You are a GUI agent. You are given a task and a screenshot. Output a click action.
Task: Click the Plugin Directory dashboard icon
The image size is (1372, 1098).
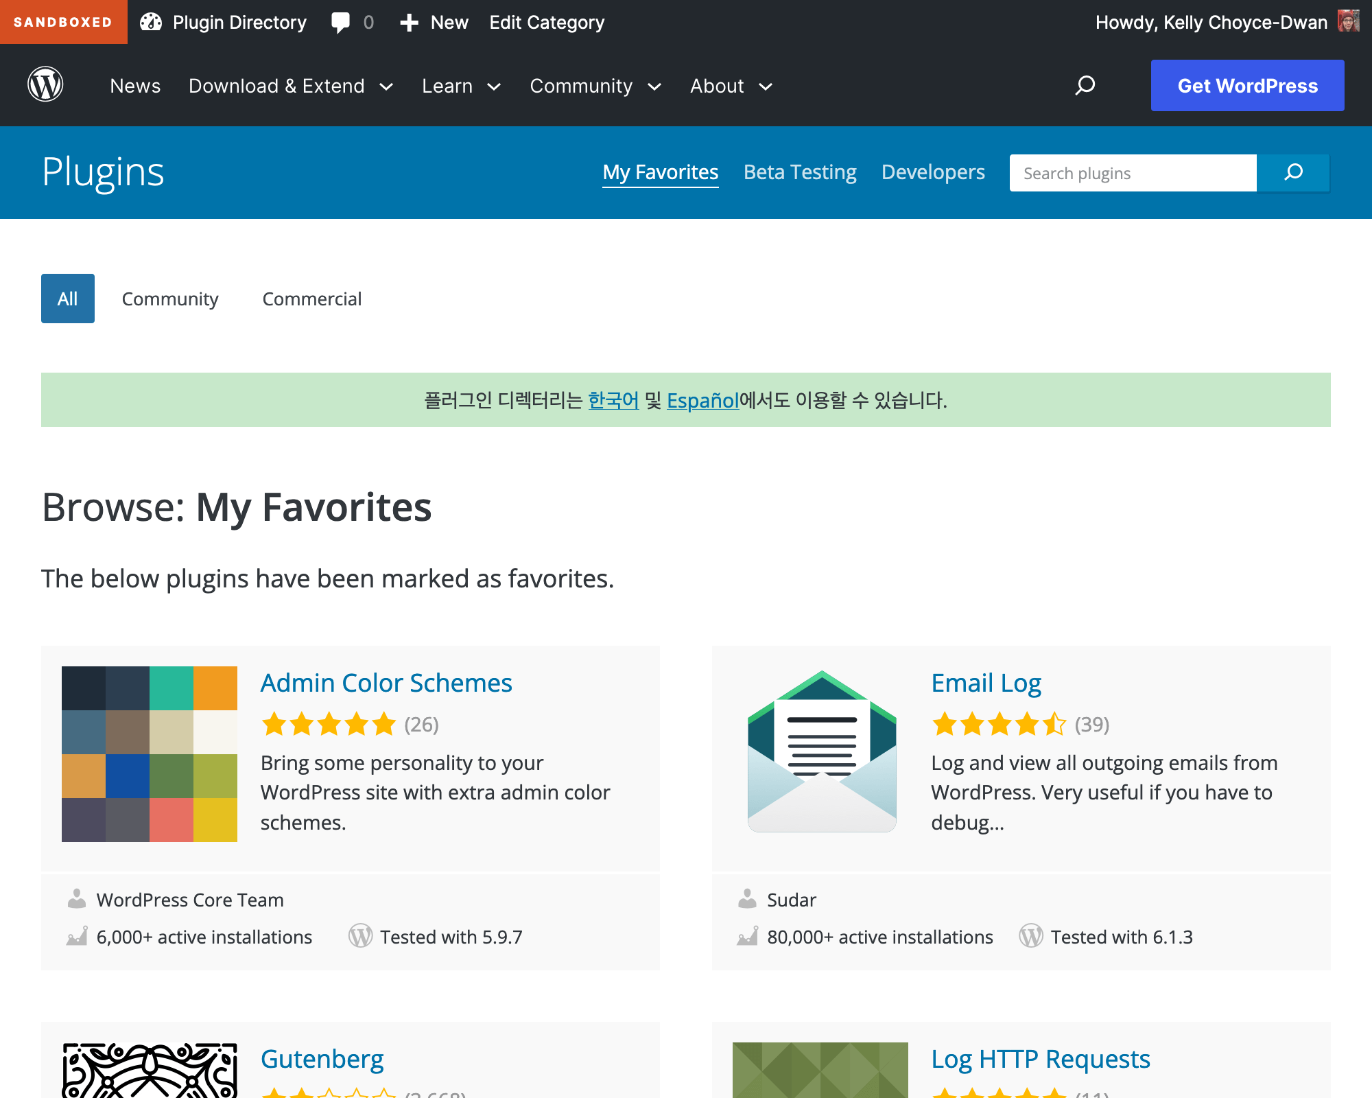click(x=151, y=22)
